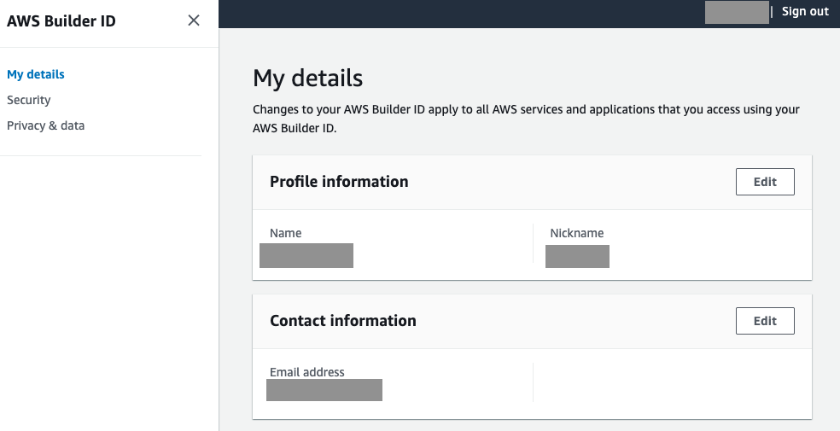Open the My details section

pos(35,74)
